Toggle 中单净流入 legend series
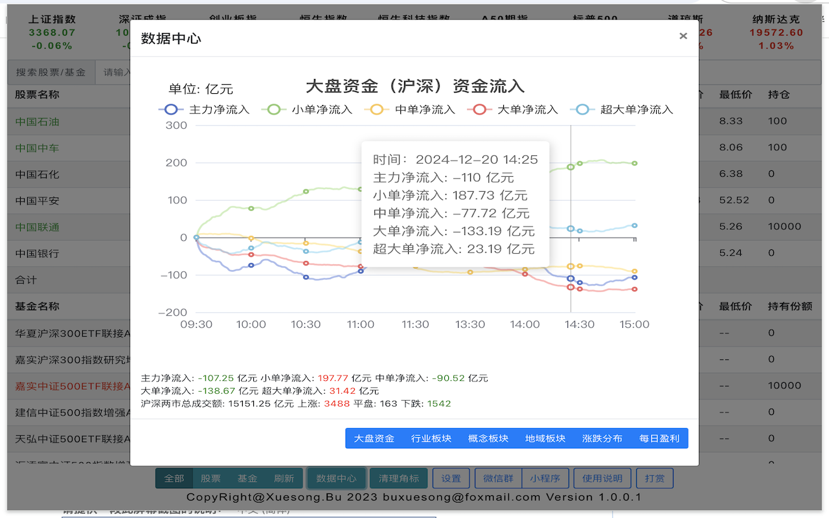This screenshot has width=829, height=518. [410, 109]
